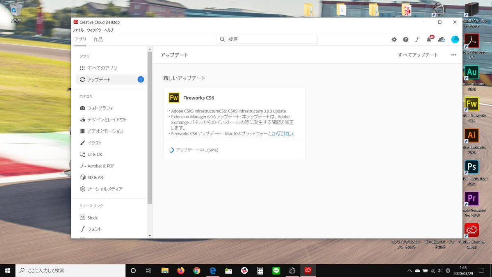The width and height of the screenshot is (492, 277).
Task: Open Adobe Fireworks CS6 desktop shortcut
Action: (471, 110)
